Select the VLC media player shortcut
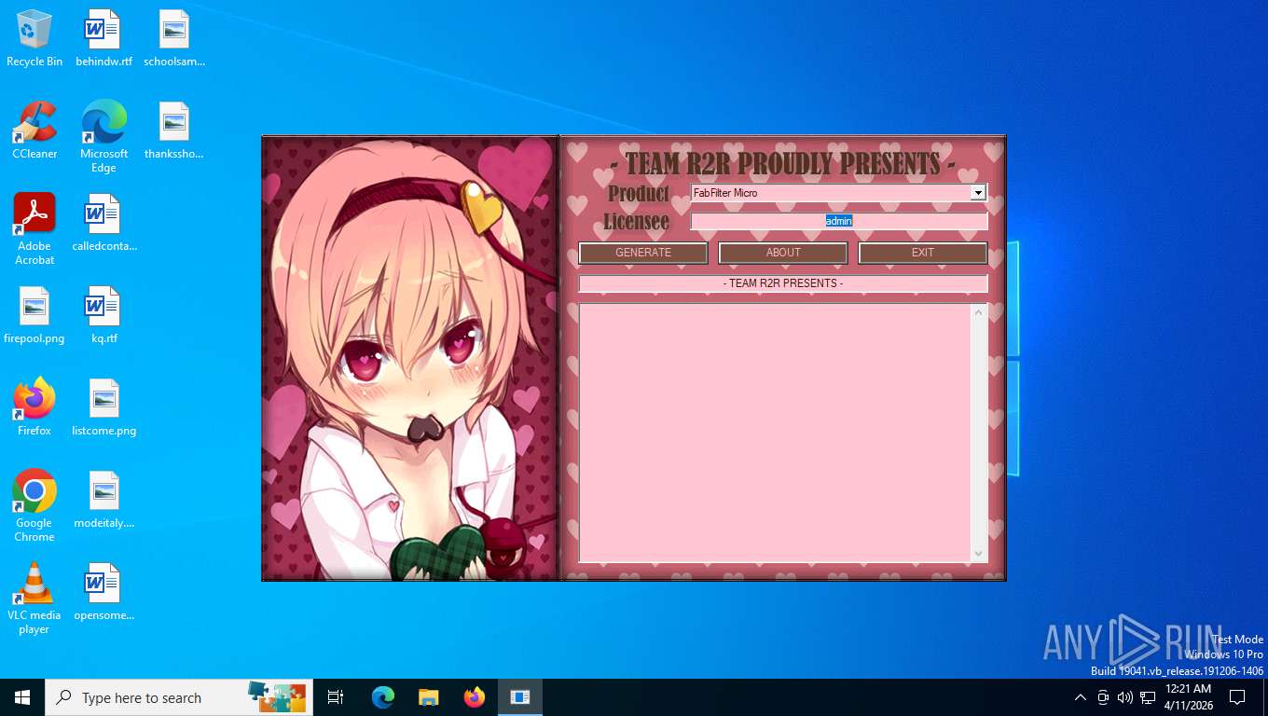Viewport: 1268px width, 716px height. click(34, 599)
